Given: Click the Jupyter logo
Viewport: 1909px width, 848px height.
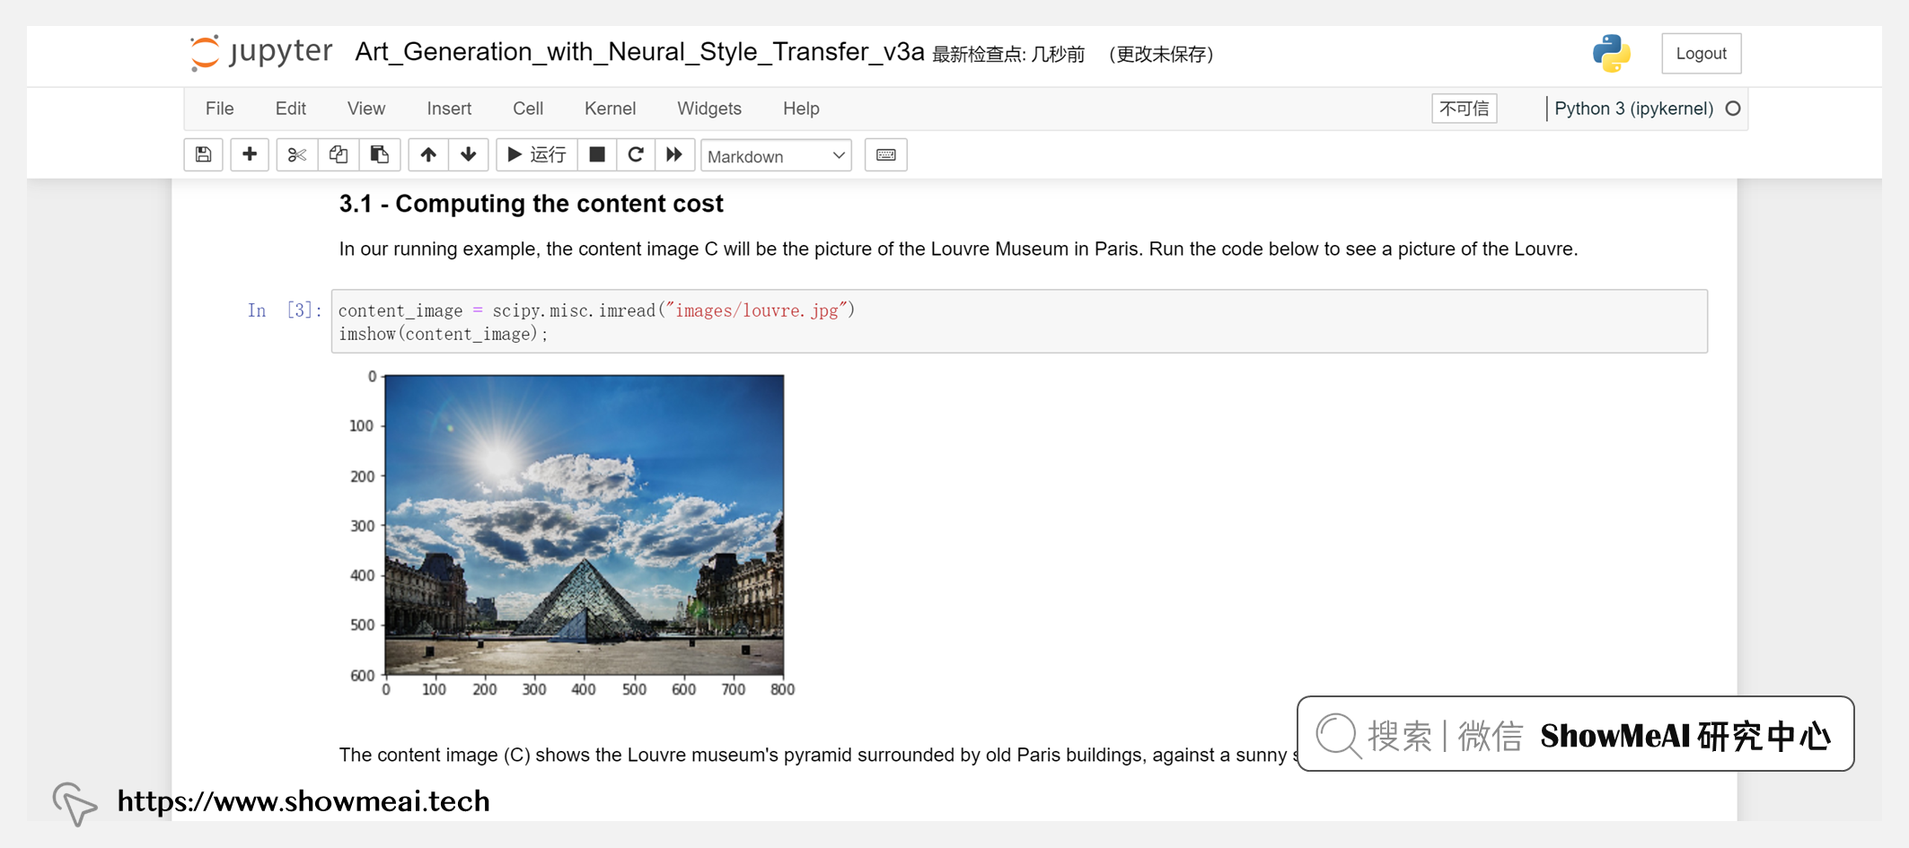Looking at the screenshot, I should pyautogui.click(x=261, y=52).
